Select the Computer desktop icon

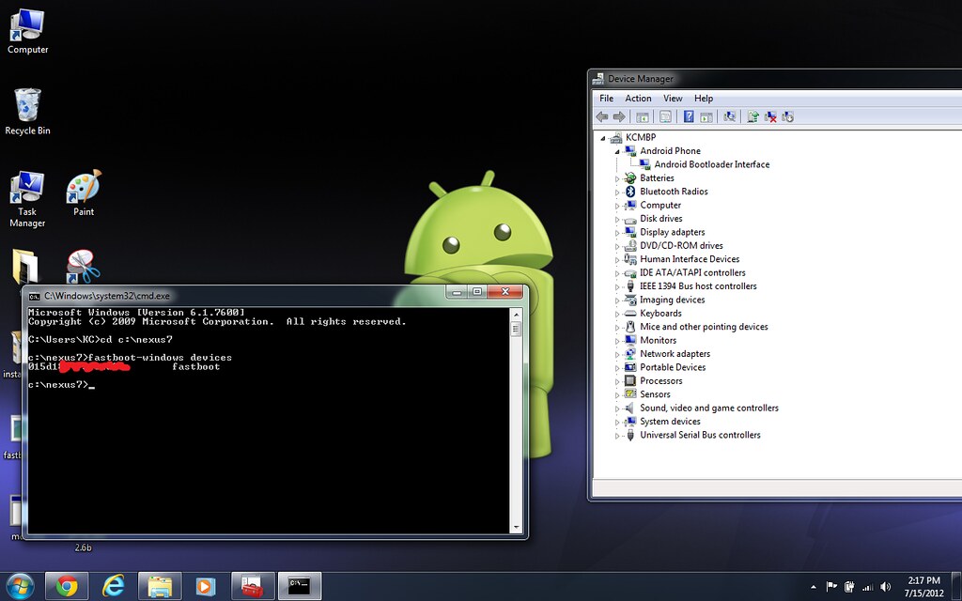click(27, 31)
